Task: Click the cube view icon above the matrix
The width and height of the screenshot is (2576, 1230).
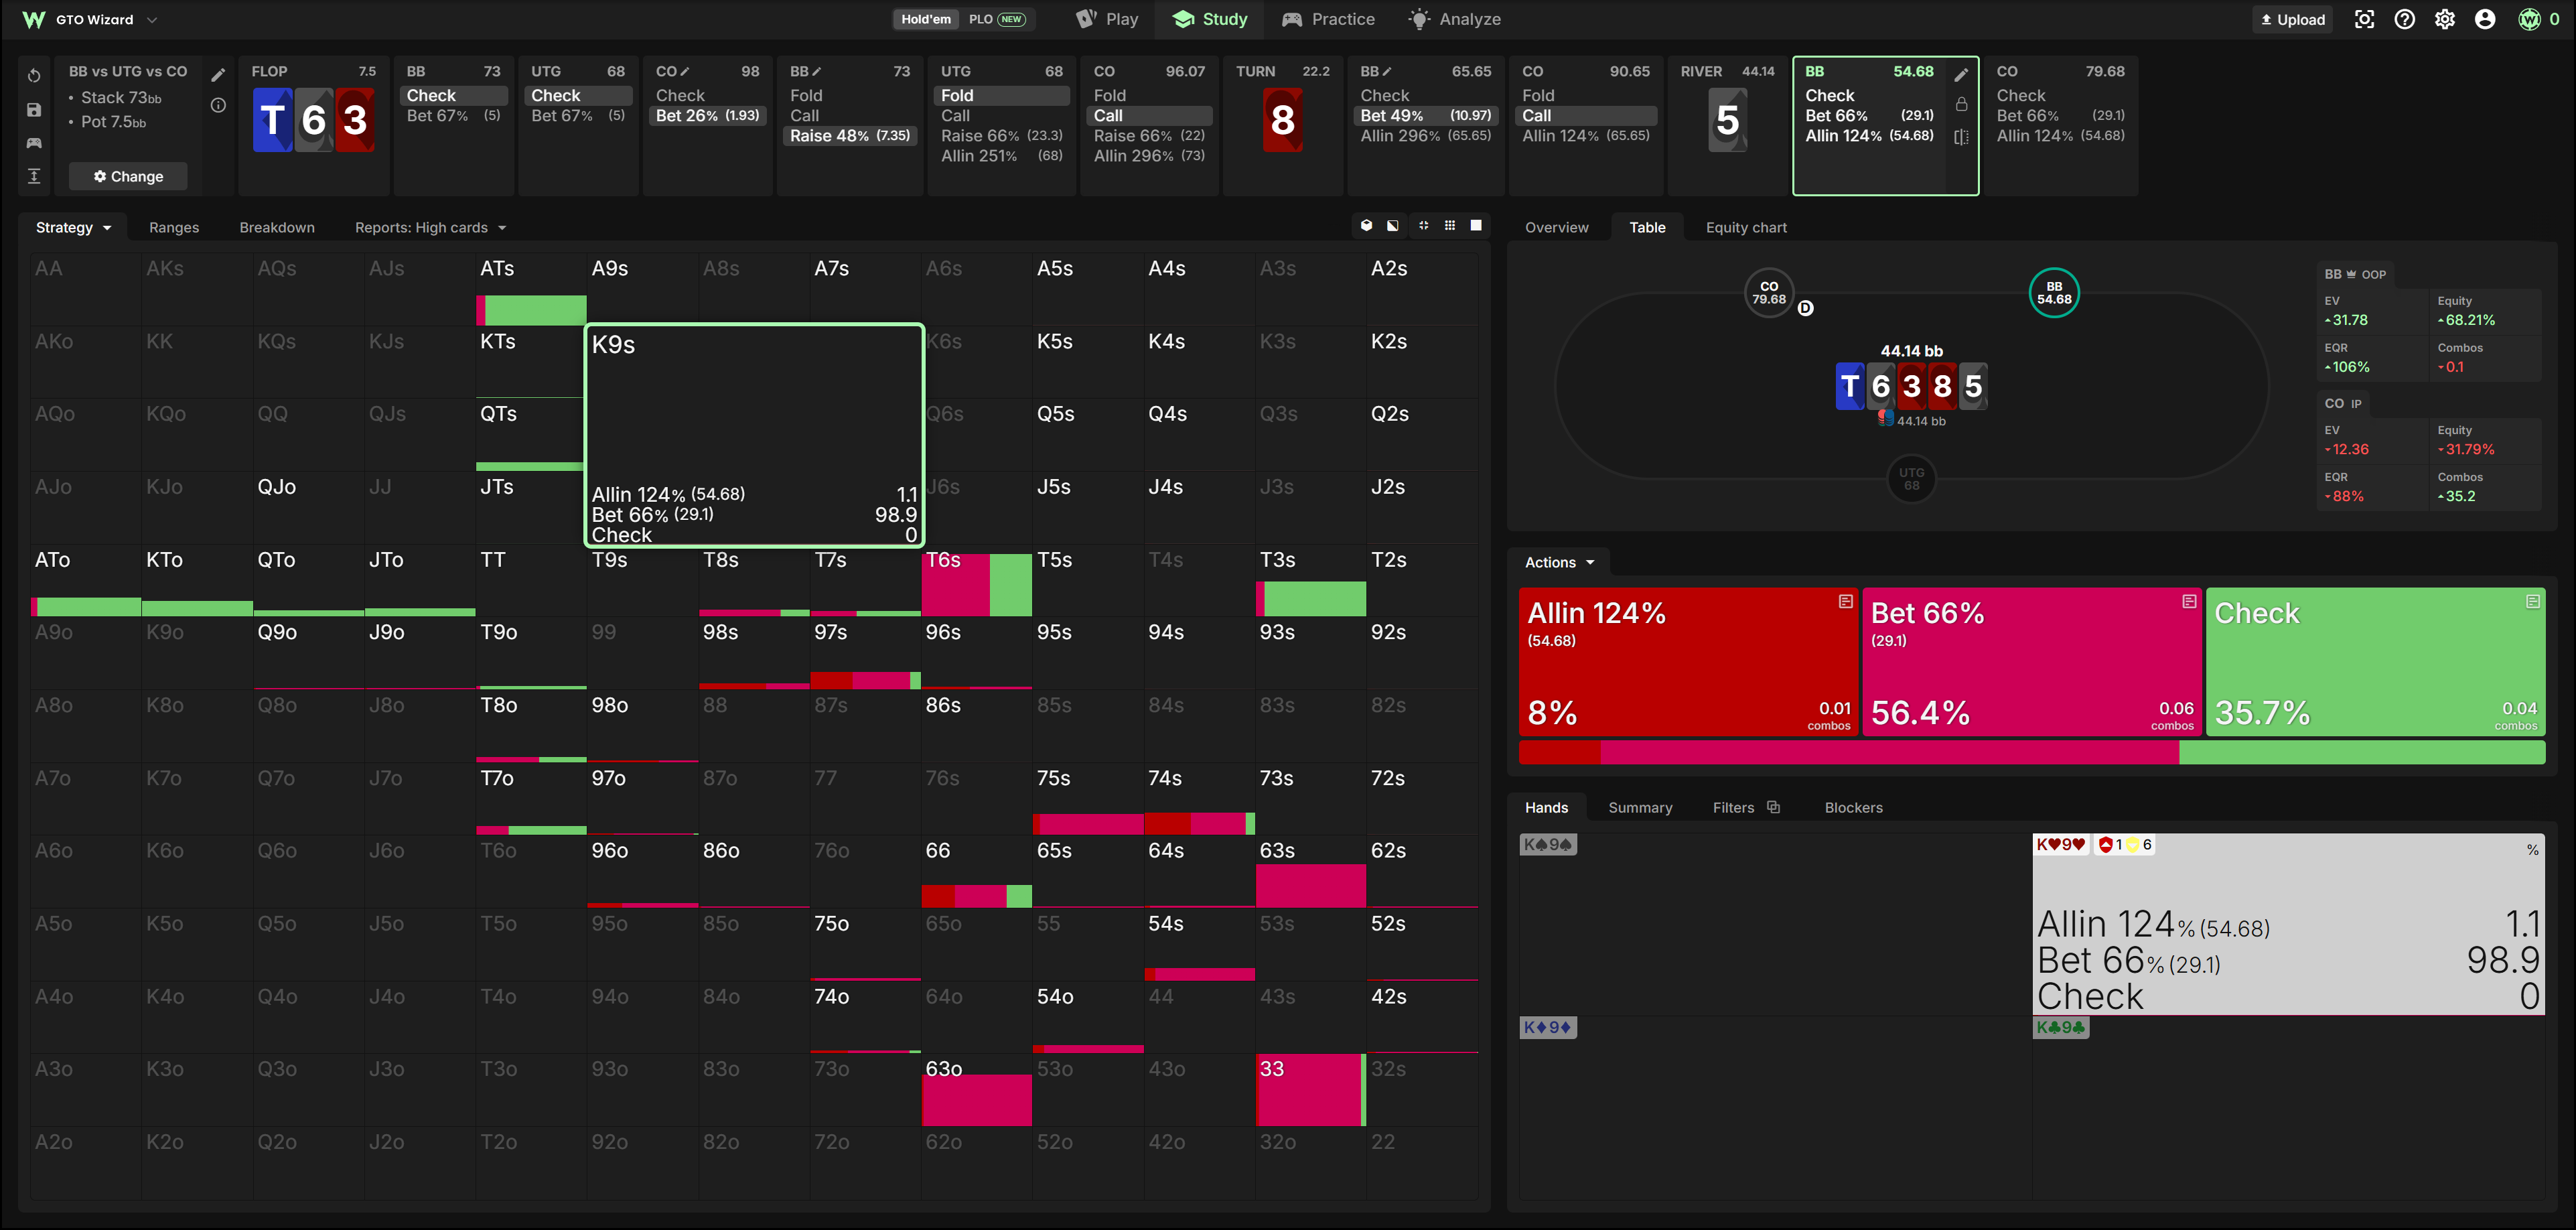Action: tap(1366, 226)
